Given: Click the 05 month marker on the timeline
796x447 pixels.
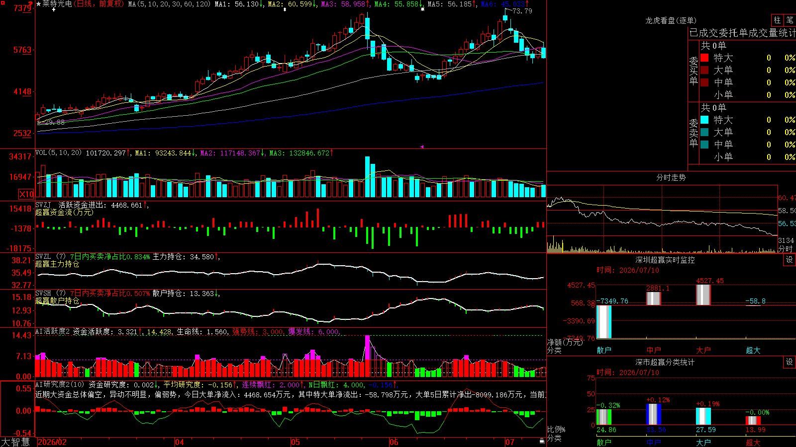Looking at the screenshot, I should [x=296, y=442].
